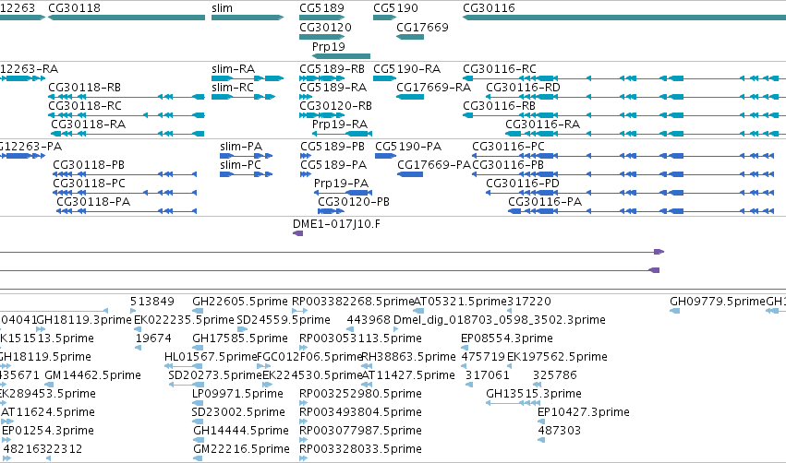Click the slim-RA transcript label

(x=233, y=68)
